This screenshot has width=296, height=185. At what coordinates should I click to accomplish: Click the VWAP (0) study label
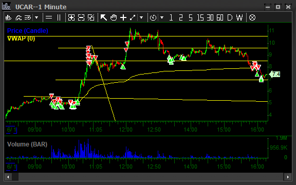point(21,39)
